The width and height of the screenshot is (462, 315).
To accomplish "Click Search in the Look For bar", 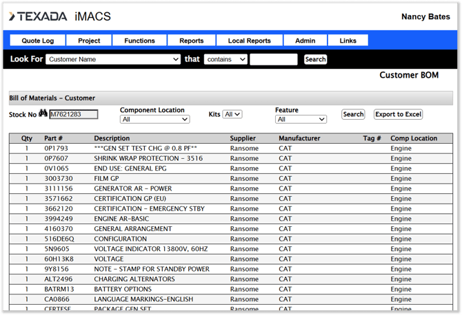I will pyautogui.click(x=315, y=60).
